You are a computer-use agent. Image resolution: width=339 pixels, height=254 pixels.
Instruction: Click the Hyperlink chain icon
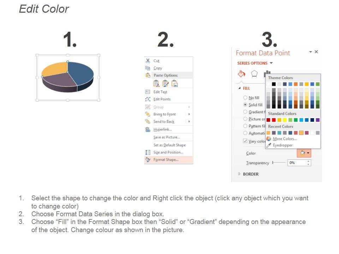click(x=148, y=129)
